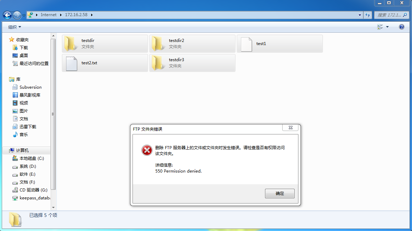Close the FTP 文件夹错误 dialog
The image size is (412, 231).
[x=290, y=128]
